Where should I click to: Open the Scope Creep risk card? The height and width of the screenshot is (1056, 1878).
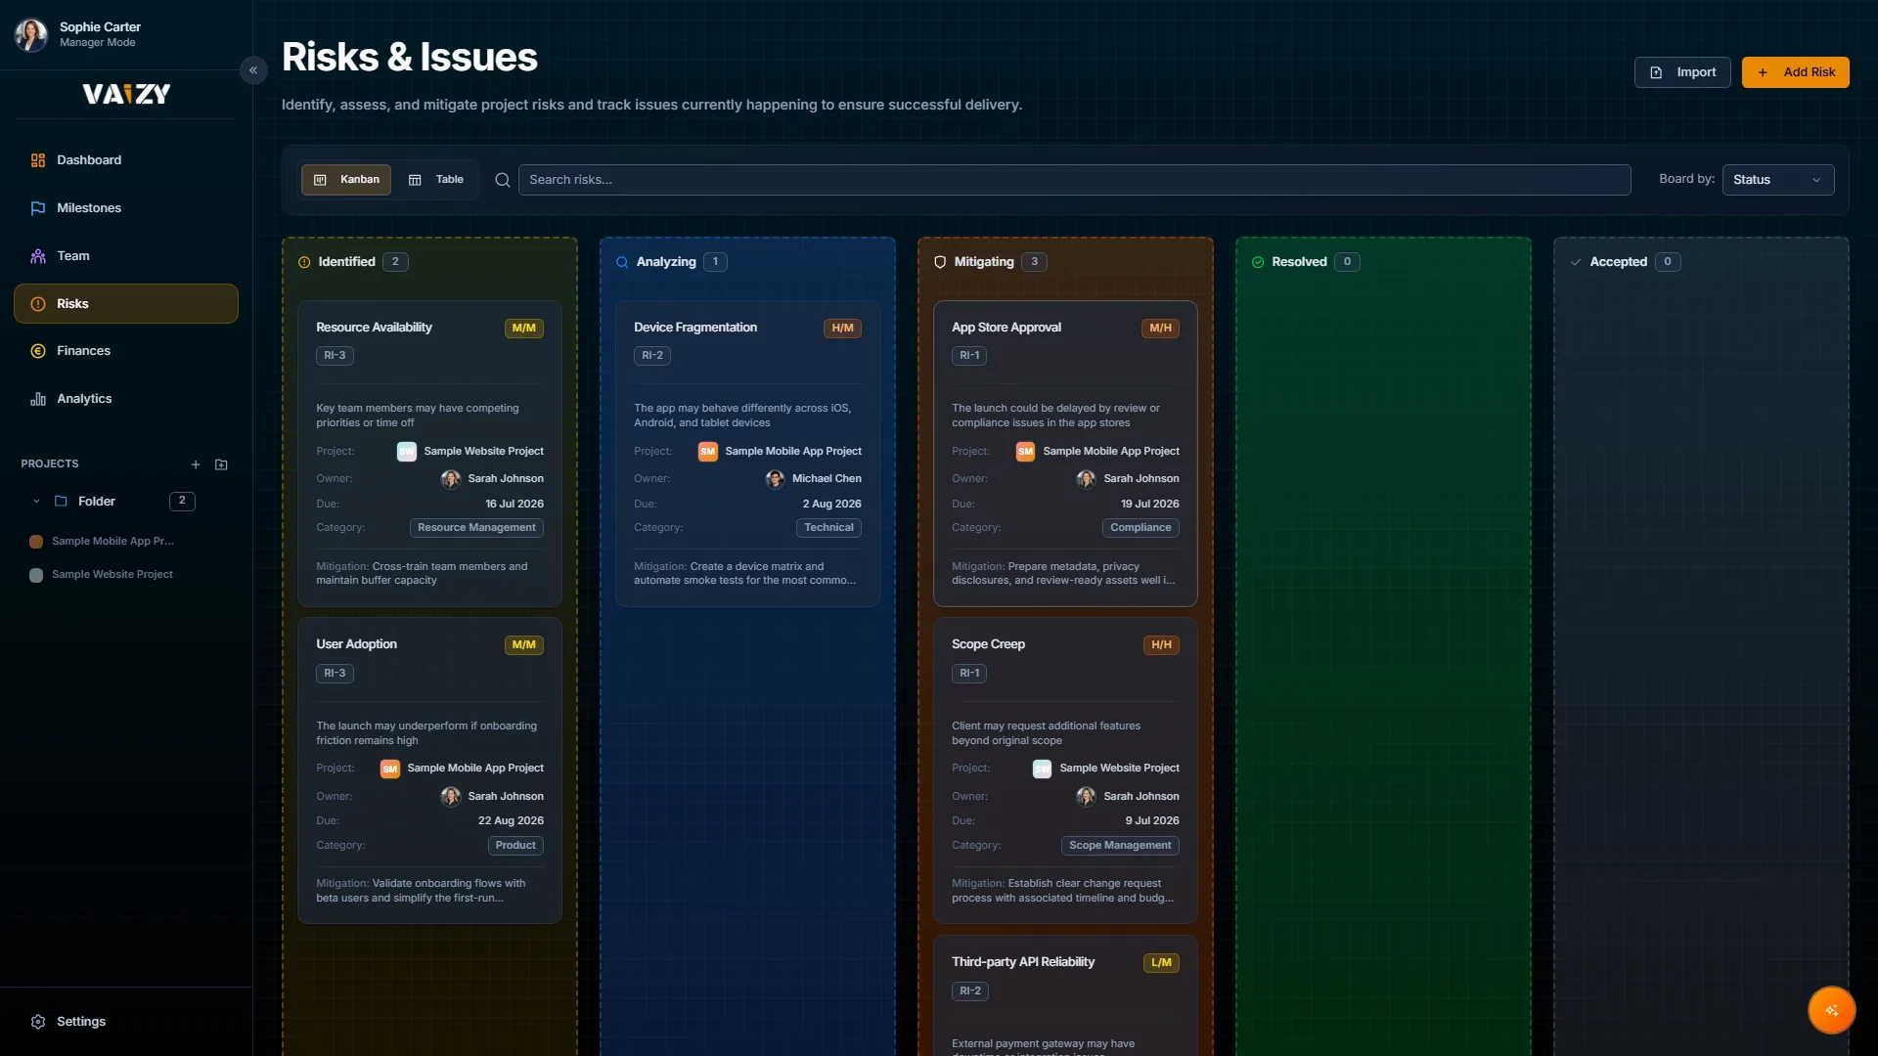(x=1065, y=770)
